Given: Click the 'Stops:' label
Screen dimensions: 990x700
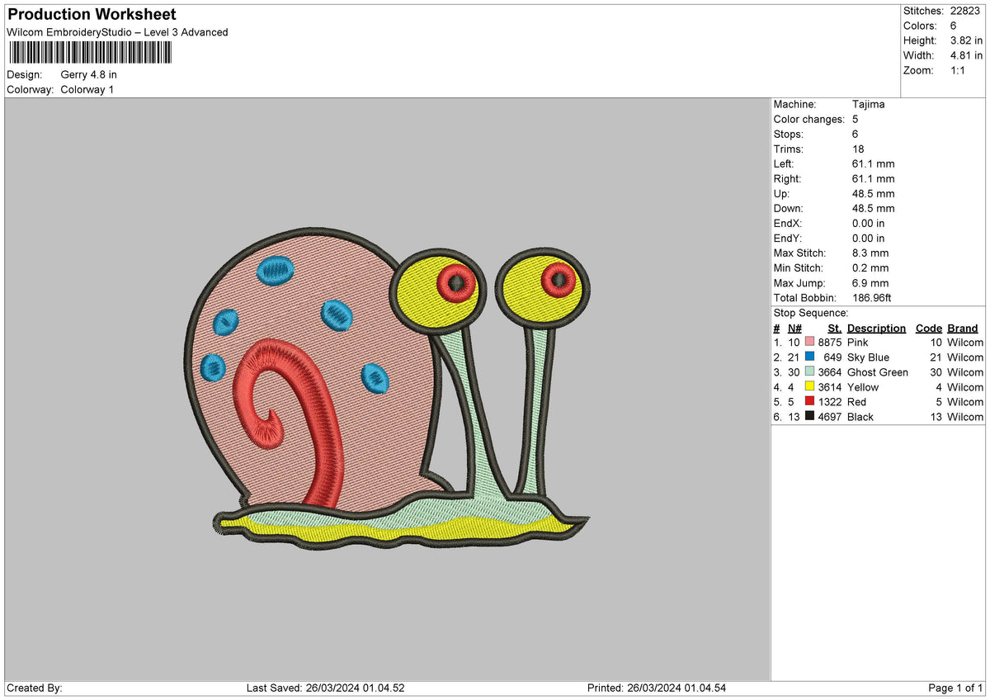Looking at the screenshot, I should click(789, 135).
